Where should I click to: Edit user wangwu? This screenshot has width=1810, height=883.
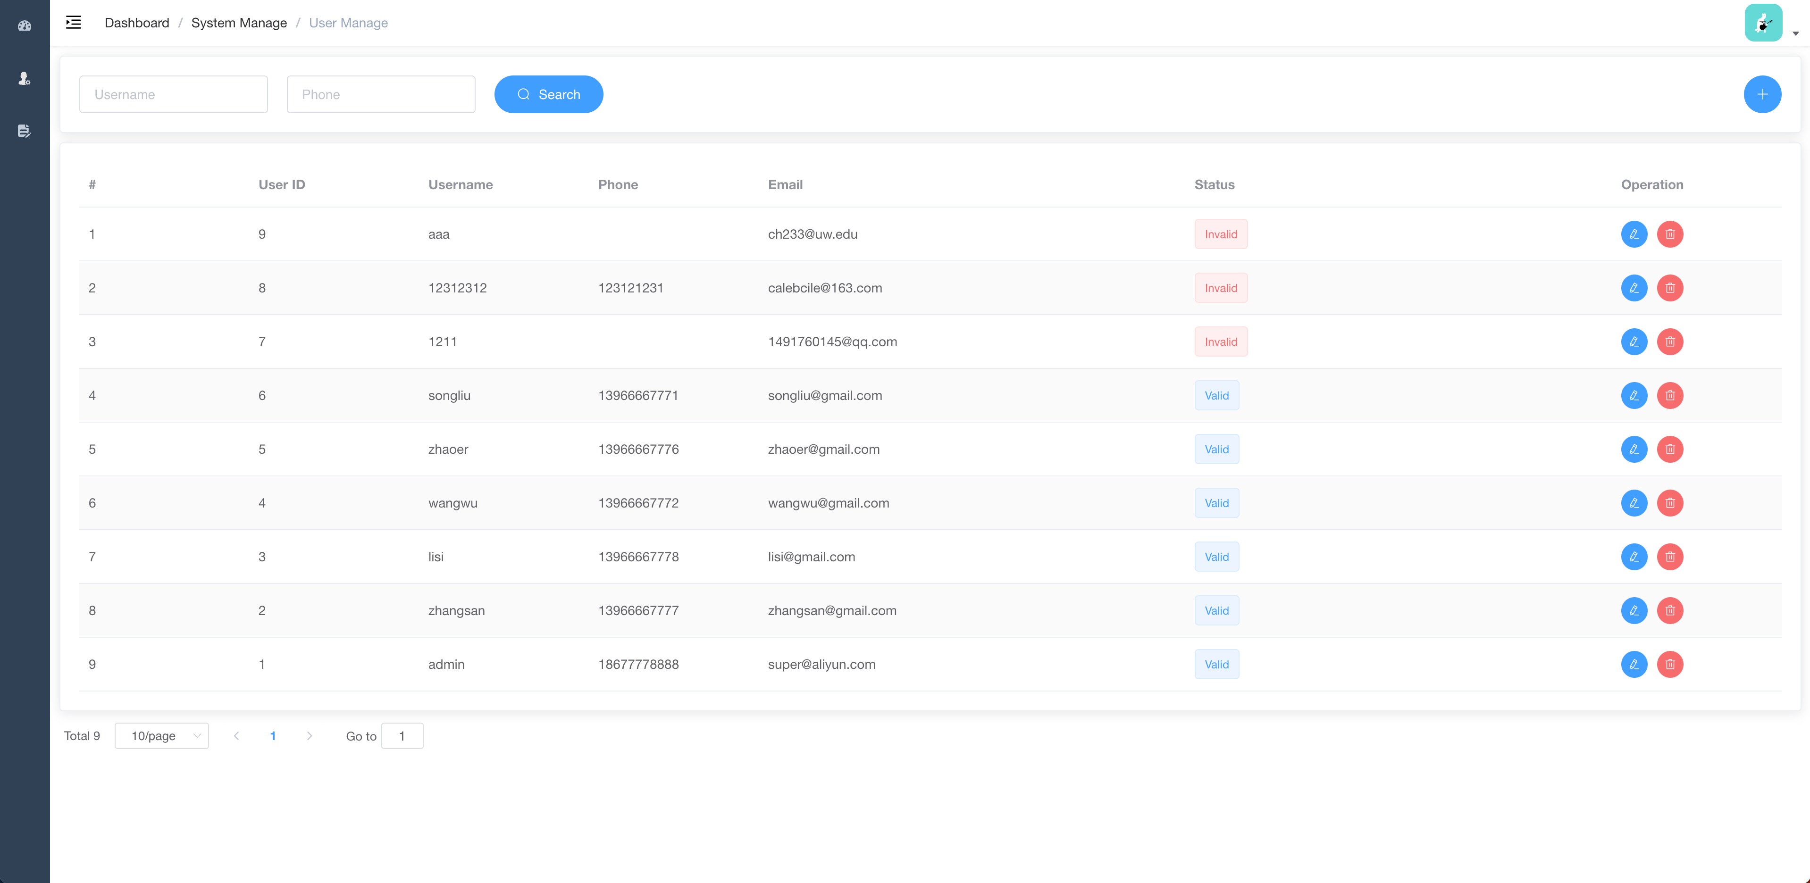point(1634,503)
